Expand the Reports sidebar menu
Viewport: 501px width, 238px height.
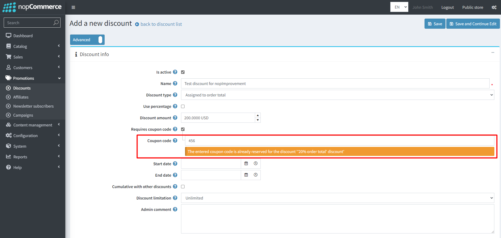point(33,157)
